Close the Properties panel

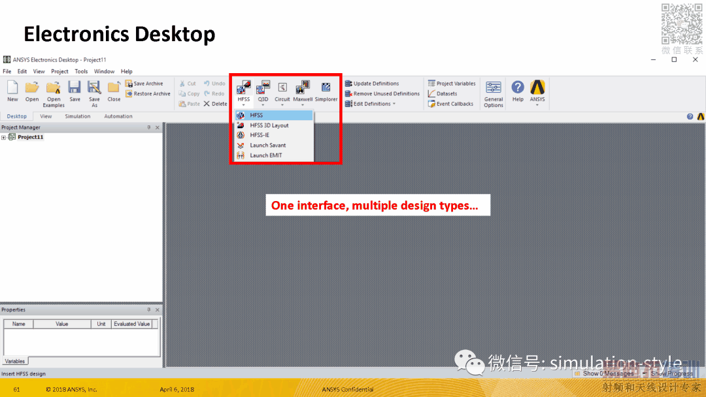[157, 310]
